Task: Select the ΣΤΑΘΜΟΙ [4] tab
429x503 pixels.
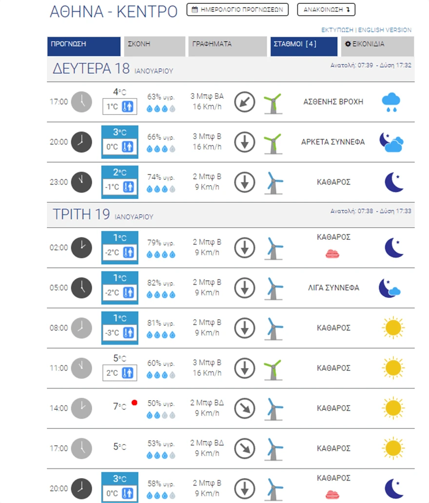Action: point(303,46)
